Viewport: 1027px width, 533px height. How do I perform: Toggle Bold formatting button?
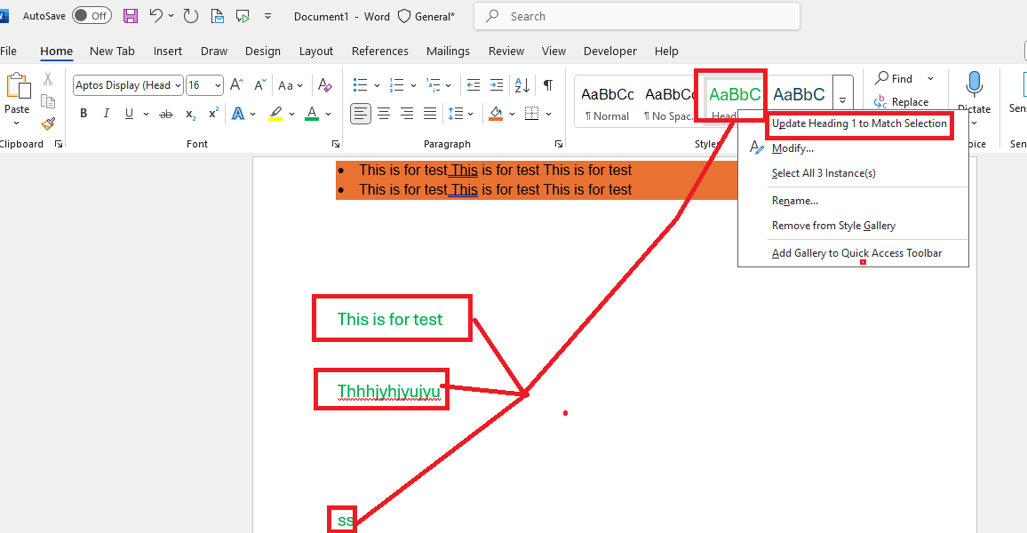click(84, 114)
